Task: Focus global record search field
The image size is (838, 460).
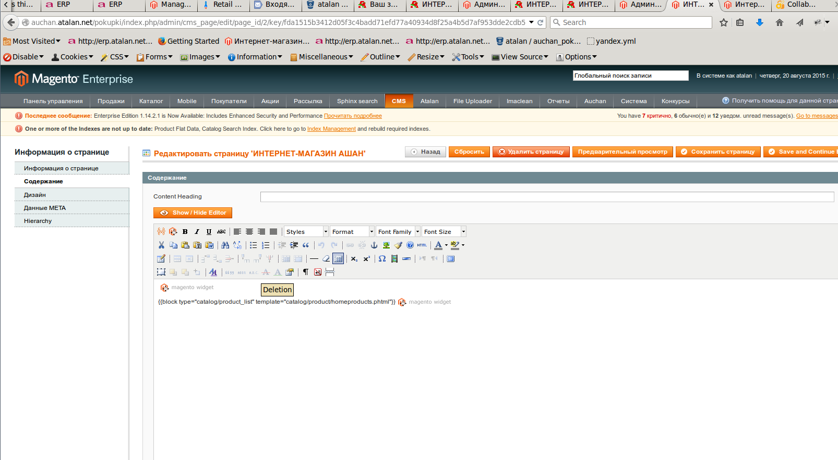Action: click(630, 76)
